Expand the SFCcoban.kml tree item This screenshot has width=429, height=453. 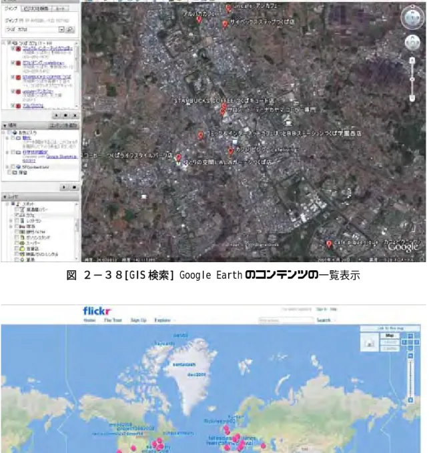7,167
